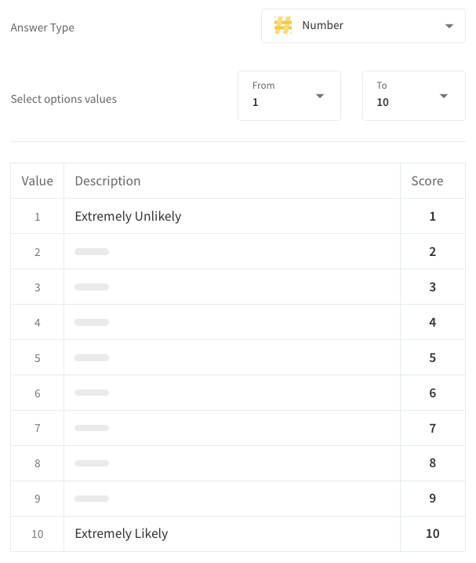
Task: Select the score cell for value 1
Action: tap(433, 216)
